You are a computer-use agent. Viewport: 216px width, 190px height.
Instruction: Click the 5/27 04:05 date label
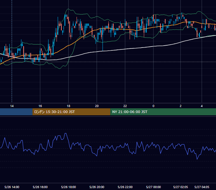point(202,187)
